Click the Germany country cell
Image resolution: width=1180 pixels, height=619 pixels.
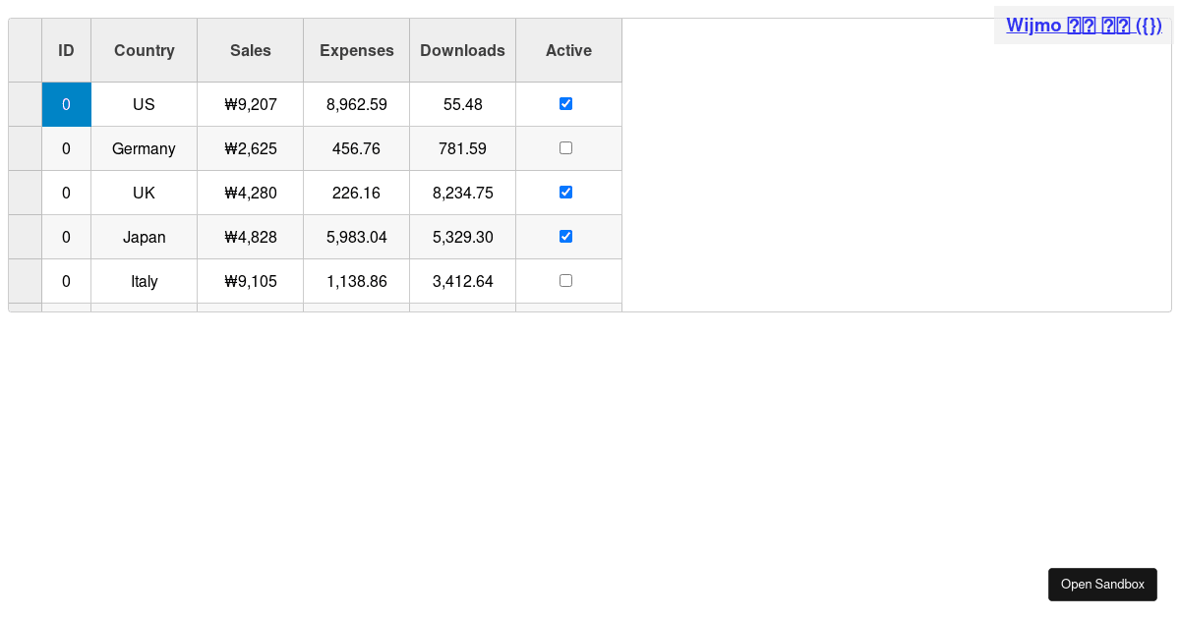tap(145, 148)
